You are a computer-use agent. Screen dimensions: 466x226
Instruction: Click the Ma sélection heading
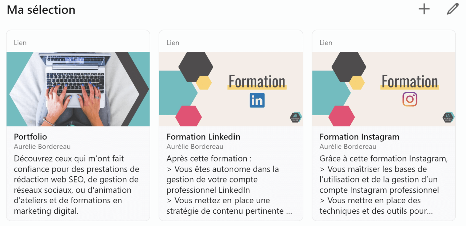[x=41, y=9]
